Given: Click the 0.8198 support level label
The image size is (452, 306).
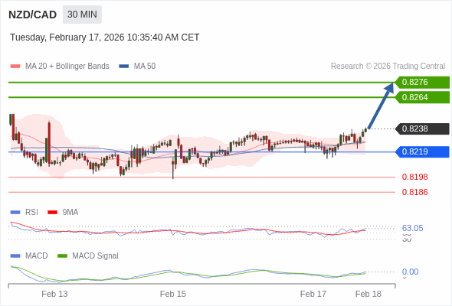Looking at the screenshot, I should (414, 177).
